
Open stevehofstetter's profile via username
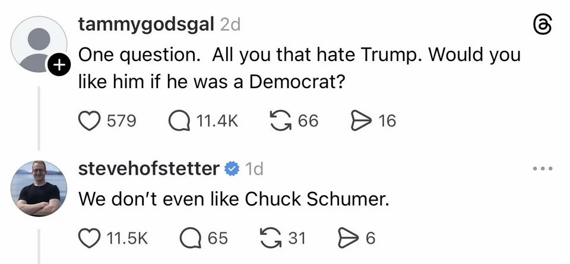tap(148, 169)
